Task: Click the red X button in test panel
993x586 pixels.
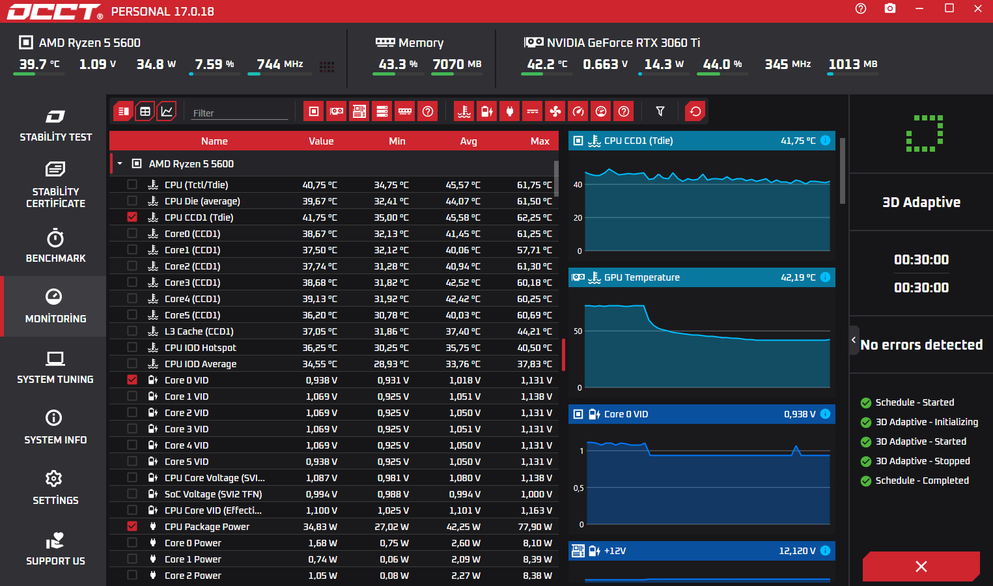Action: pyautogui.click(x=921, y=566)
